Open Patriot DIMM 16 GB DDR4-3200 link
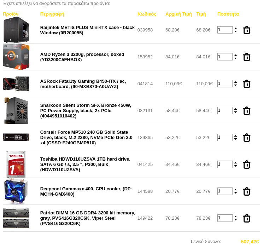The width and height of the screenshot is (263, 248). coord(88,218)
